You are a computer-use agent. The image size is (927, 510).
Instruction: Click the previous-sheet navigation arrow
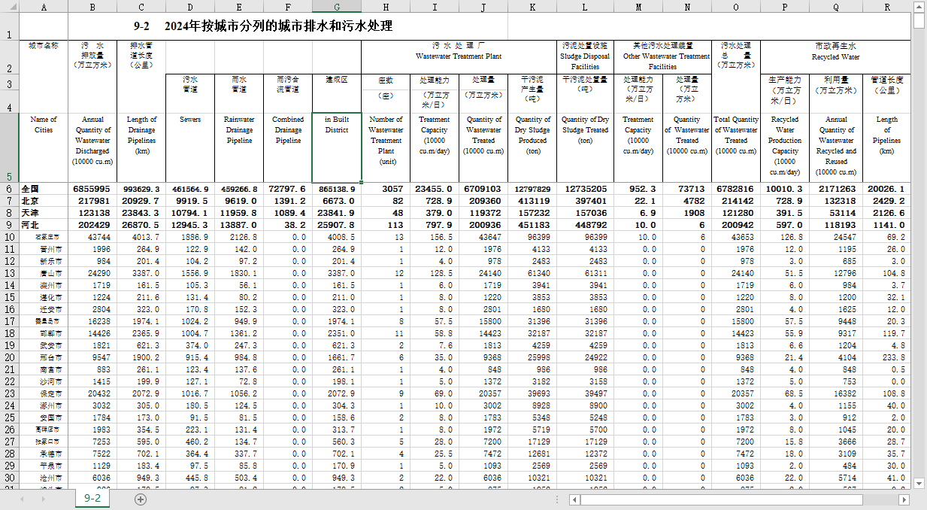click(22, 499)
